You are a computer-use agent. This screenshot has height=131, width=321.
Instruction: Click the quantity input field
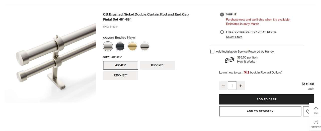(x=232, y=86)
